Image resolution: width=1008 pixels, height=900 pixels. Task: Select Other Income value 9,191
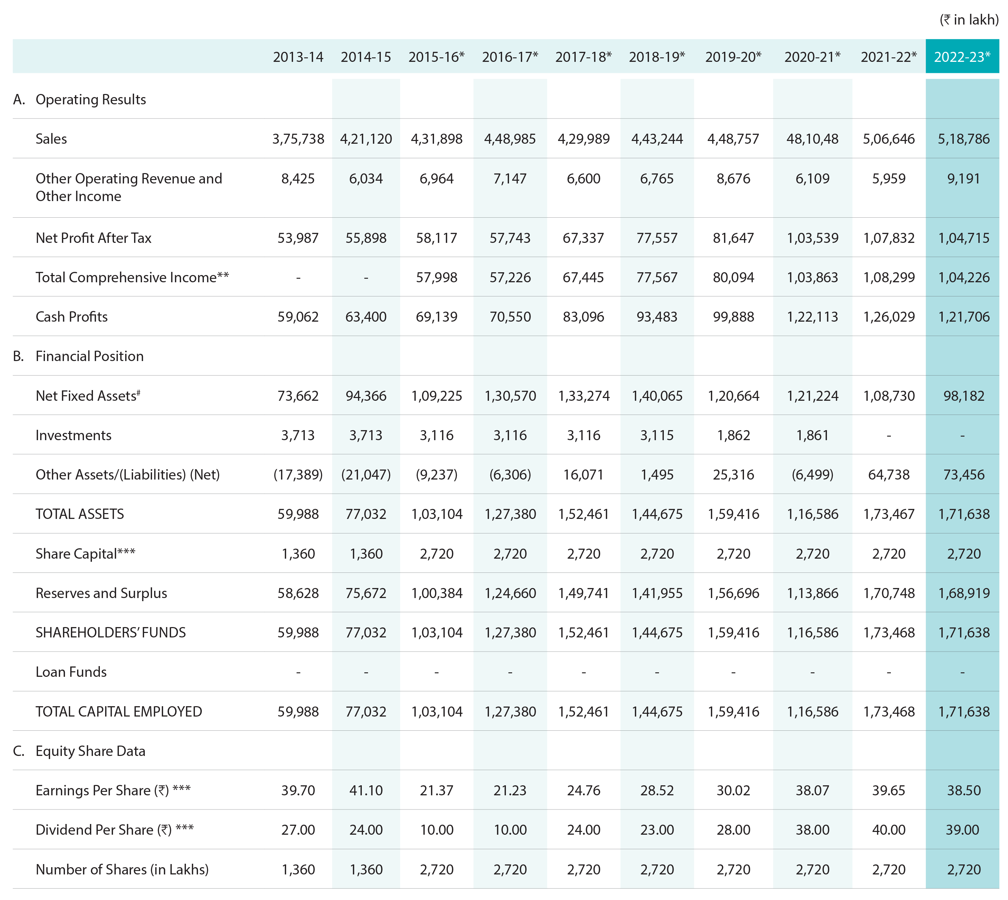(963, 179)
